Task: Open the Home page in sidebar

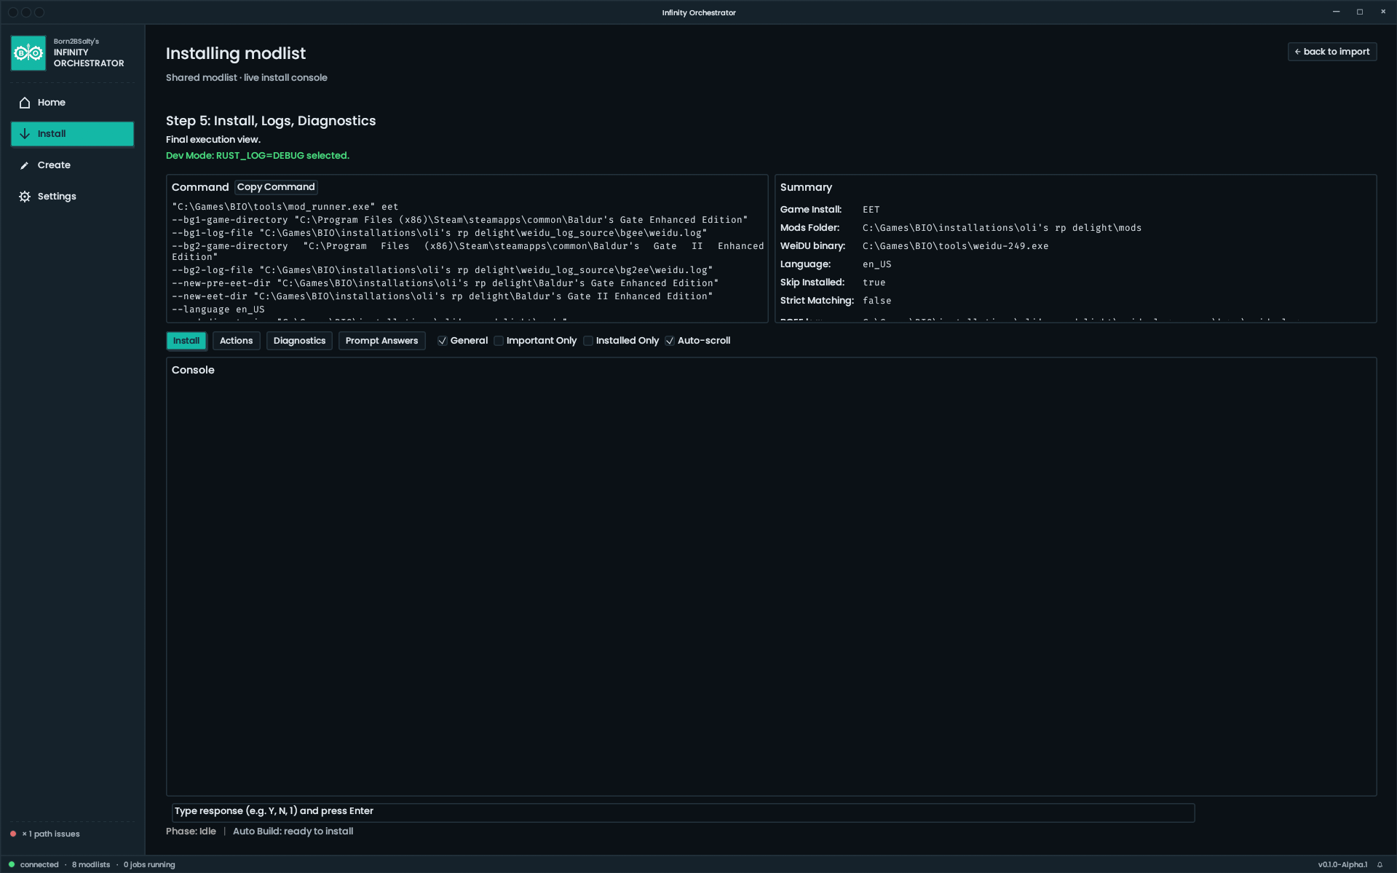Action: (x=72, y=103)
